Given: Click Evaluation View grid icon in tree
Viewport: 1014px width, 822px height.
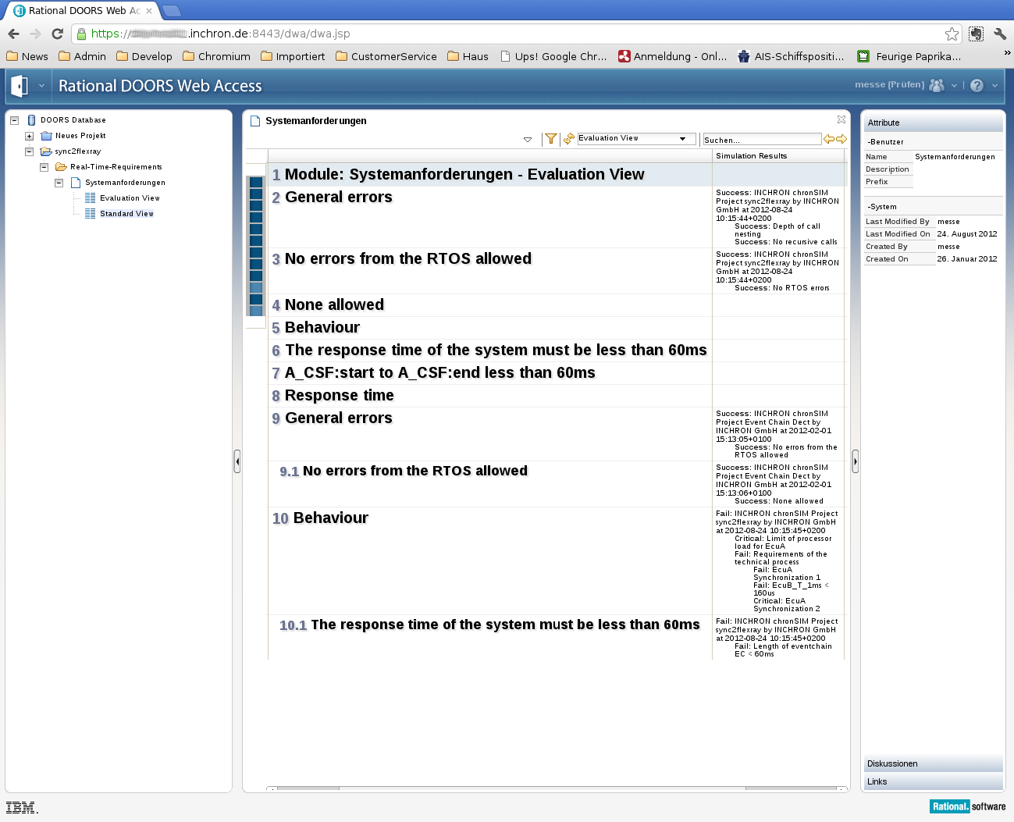Looking at the screenshot, I should click(90, 198).
